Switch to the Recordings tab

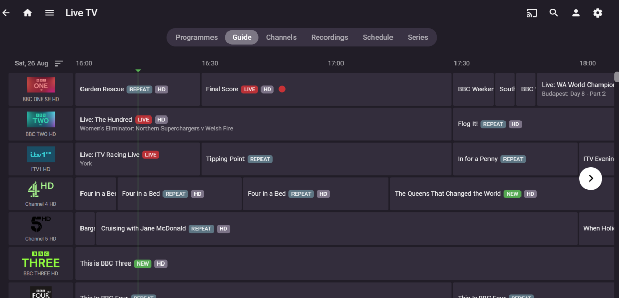[x=330, y=37]
